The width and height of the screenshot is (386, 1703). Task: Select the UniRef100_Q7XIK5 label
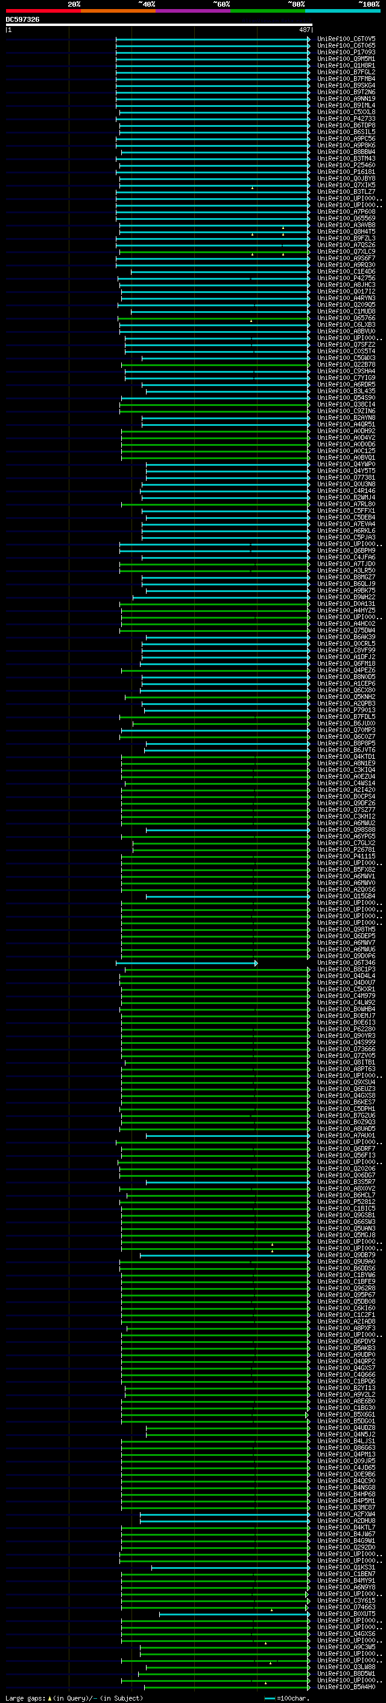(346, 185)
